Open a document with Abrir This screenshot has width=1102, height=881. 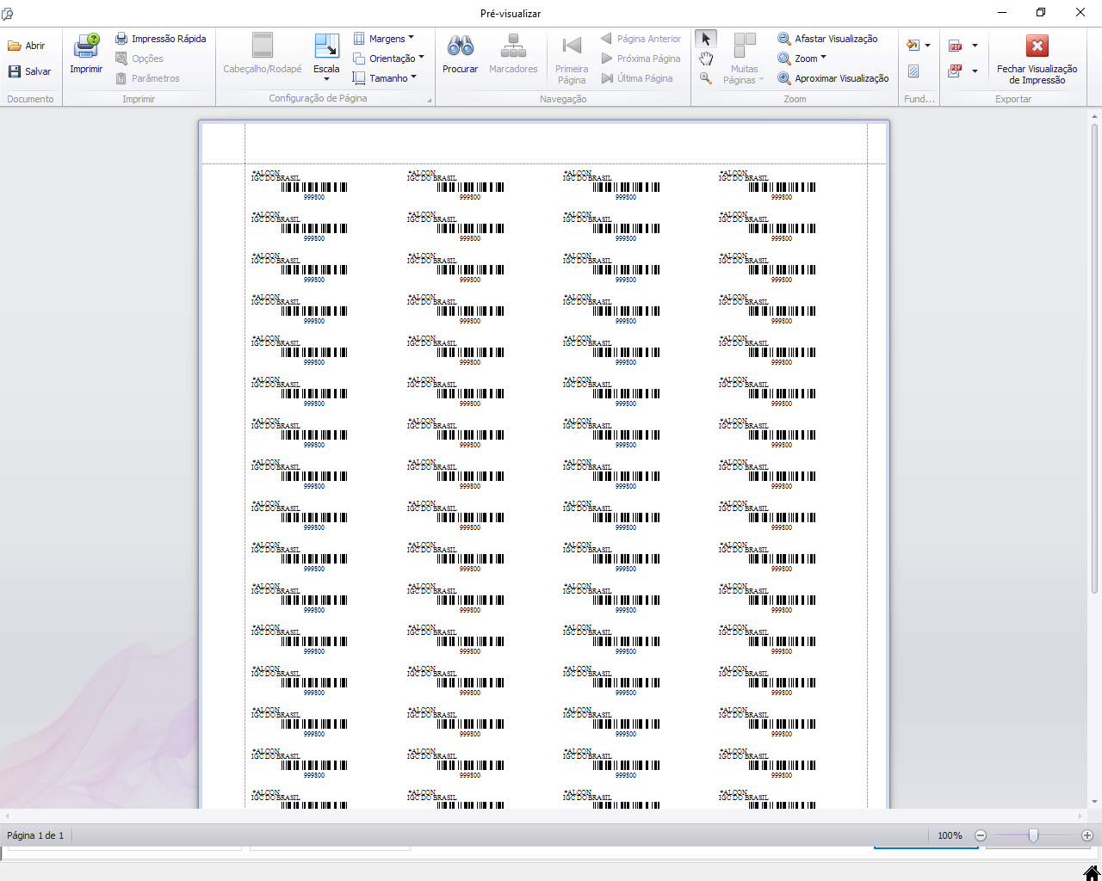[27, 46]
